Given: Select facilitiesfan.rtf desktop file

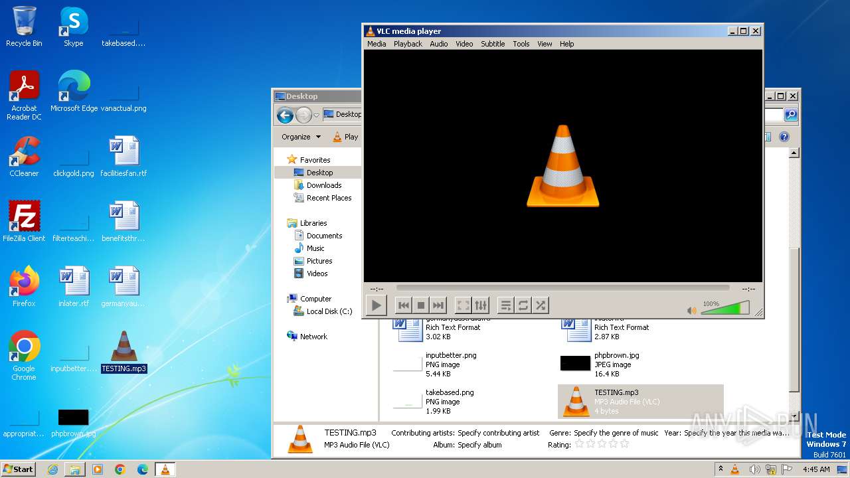Looking at the screenshot, I should pos(124,157).
